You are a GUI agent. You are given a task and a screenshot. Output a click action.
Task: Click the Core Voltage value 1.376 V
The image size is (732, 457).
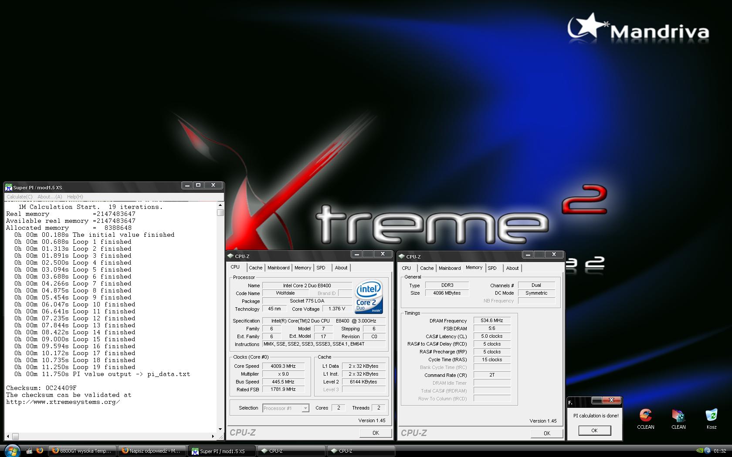click(337, 309)
